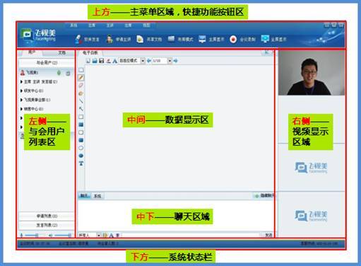Switch to the 文档 tab in left panel
The width and height of the screenshot is (361, 266).
(61, 53)
